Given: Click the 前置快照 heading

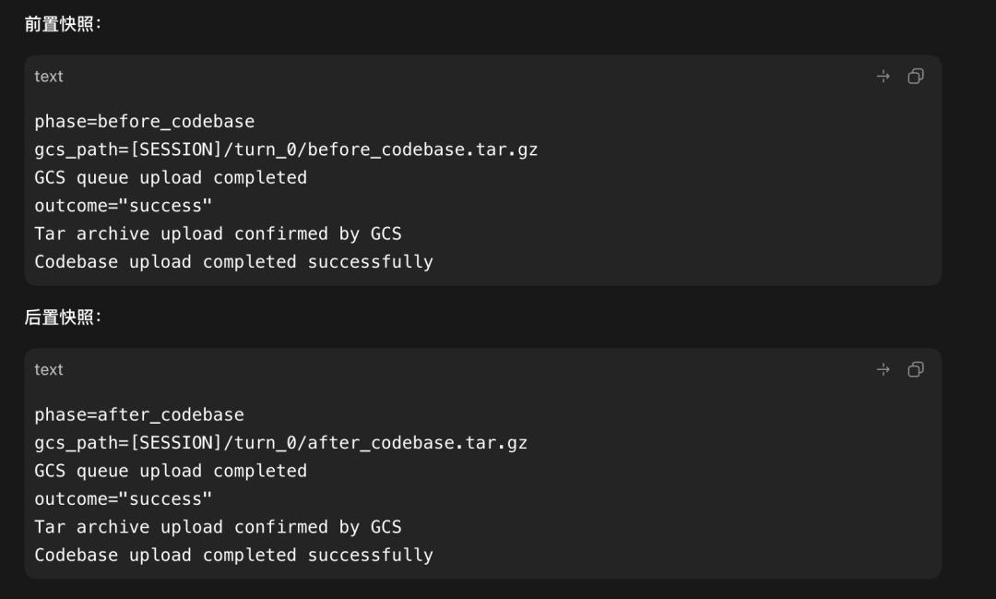Looking at the screenshot, I should (63, 24).
